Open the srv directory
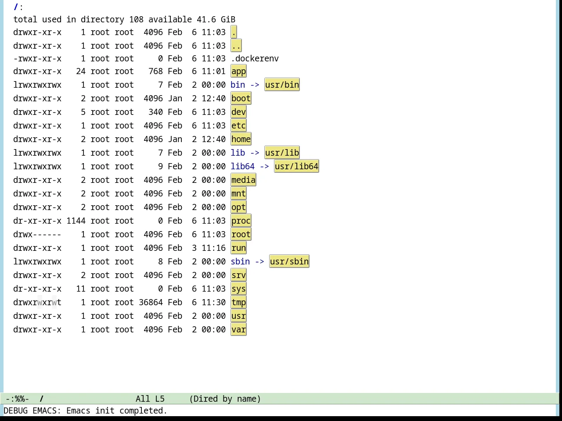The width and height of the screenshot is (562, 421). pyautogui.click(x=238, y=275)
